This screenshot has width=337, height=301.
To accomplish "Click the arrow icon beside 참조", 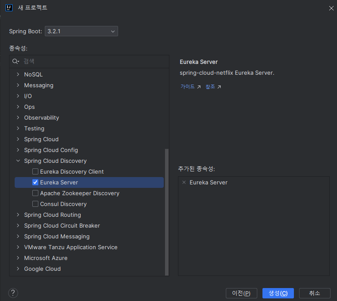I will (219, 87).
